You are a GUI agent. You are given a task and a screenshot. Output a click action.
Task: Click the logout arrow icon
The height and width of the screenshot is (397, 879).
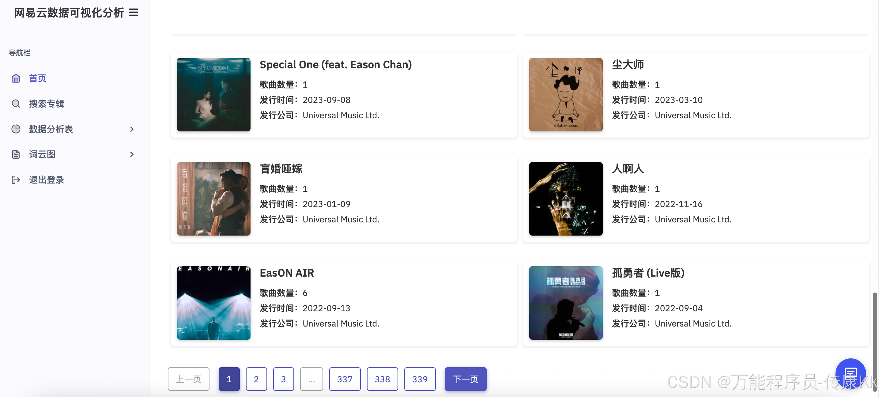click(16, 180)
